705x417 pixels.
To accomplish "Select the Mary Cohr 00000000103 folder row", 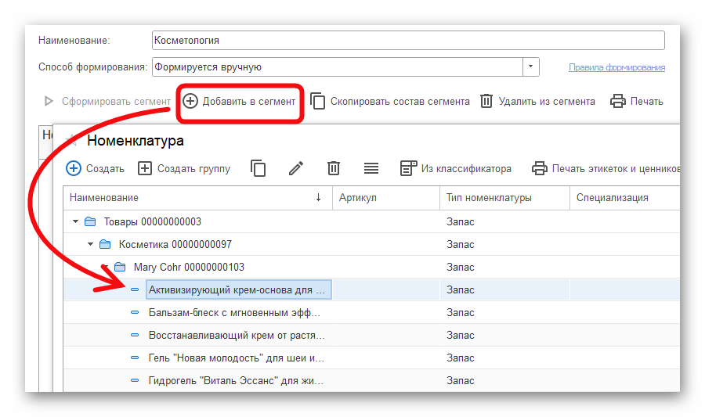I will tap(371, 267).
